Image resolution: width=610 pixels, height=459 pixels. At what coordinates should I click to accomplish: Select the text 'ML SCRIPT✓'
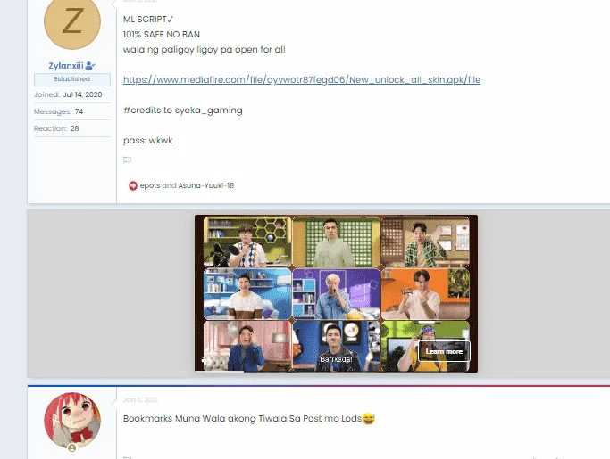pyautogui.click(x=148, y=20)
